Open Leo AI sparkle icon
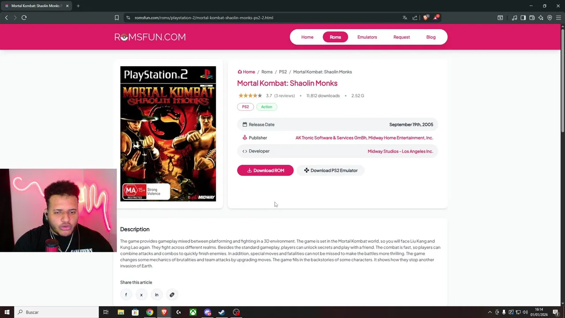This screenshot has height=318, width=565. [x=541, y=18]
